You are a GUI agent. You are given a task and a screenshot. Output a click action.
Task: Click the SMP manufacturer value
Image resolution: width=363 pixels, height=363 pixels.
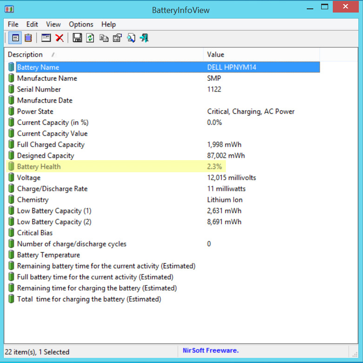214,78
